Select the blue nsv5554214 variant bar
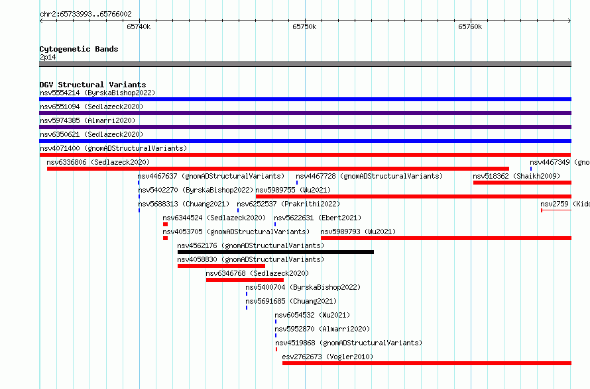 (305, 99)
